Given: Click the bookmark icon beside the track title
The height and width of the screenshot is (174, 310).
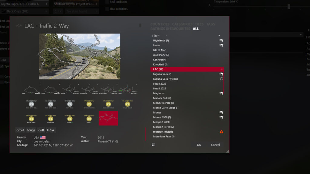Looking at the screenshot, I should pyautogui.click(x=140, y=26).
